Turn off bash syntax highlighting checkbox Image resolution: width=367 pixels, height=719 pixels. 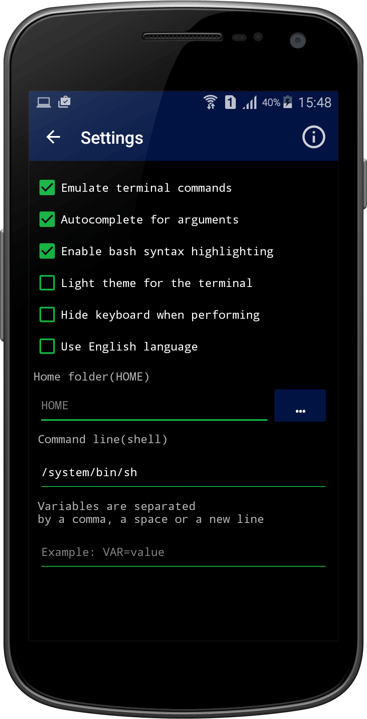tap(47, 251)
